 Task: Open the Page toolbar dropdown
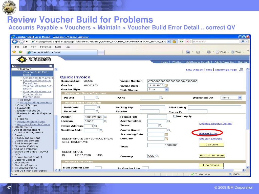pyautogui.click(x=223, y=52)
